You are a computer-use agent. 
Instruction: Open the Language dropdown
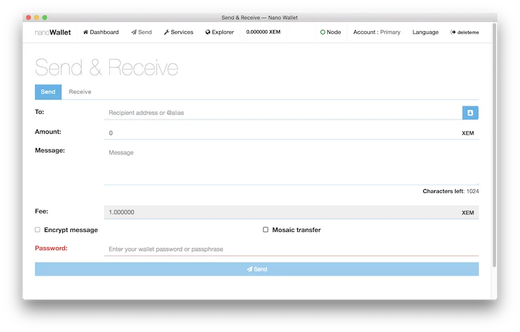coord(425,32)
